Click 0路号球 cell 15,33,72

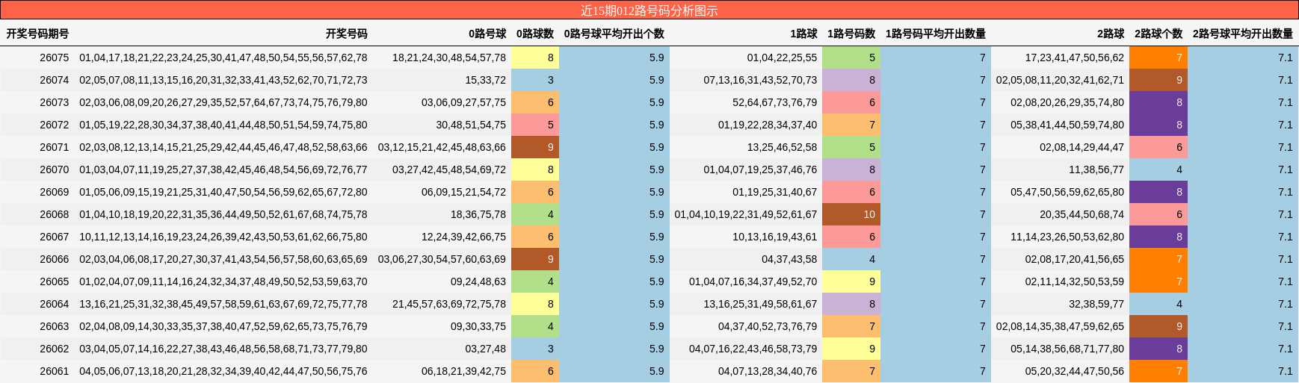pyautogui.click(x=486, y=80)
